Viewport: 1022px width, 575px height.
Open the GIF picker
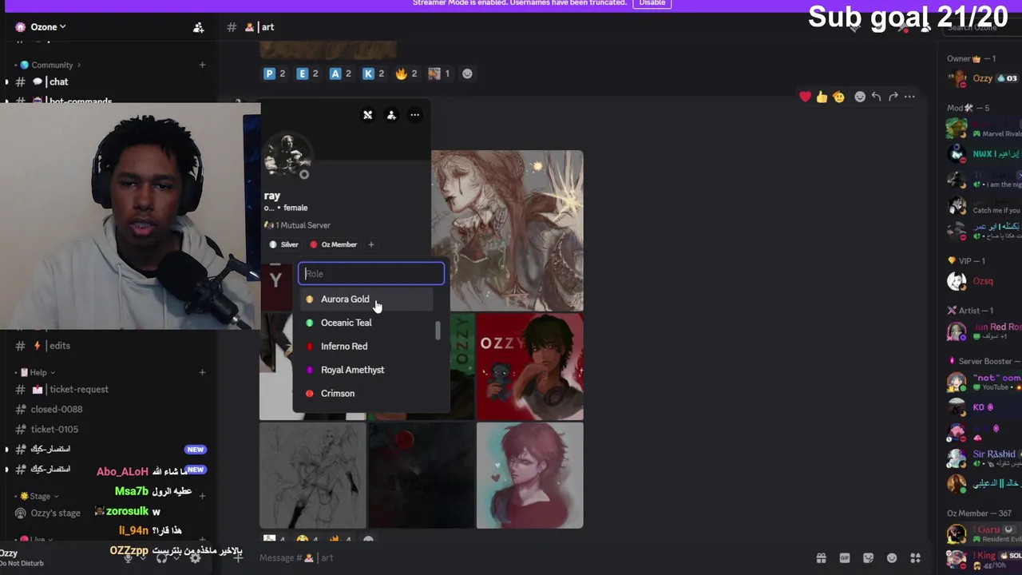[845, 558]
